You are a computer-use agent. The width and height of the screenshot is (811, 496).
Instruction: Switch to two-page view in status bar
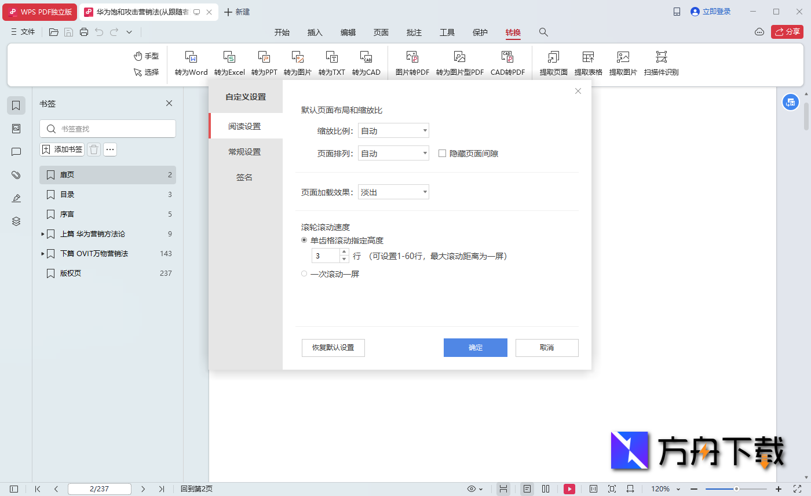click(546, 488)
